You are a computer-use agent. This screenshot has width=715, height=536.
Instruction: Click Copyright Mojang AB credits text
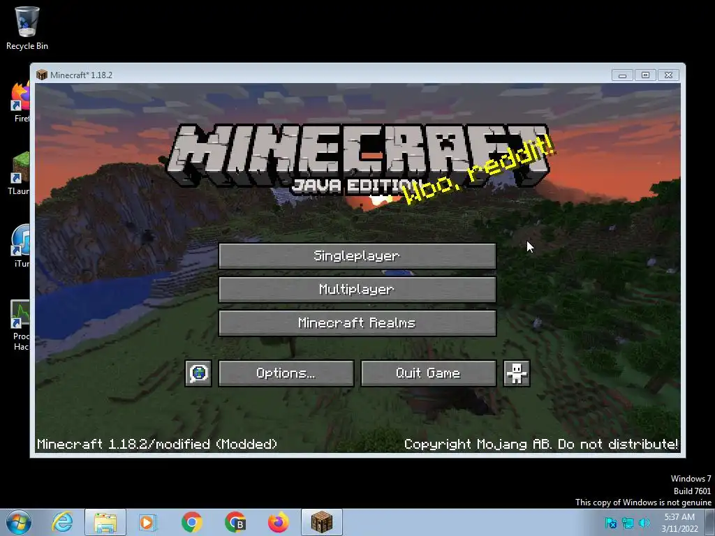click(x=541, y=444)
